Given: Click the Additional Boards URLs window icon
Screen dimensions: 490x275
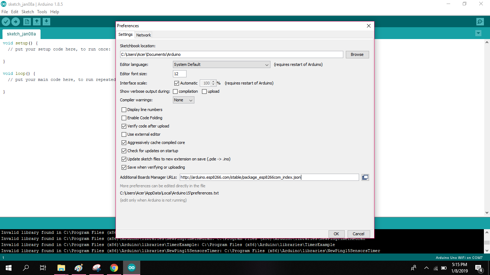Looking at the screenshot, I should [365, 177].
